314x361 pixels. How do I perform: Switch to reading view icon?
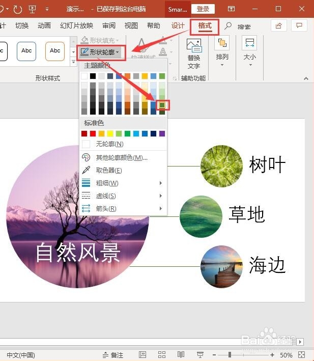(x=181, y=354)
